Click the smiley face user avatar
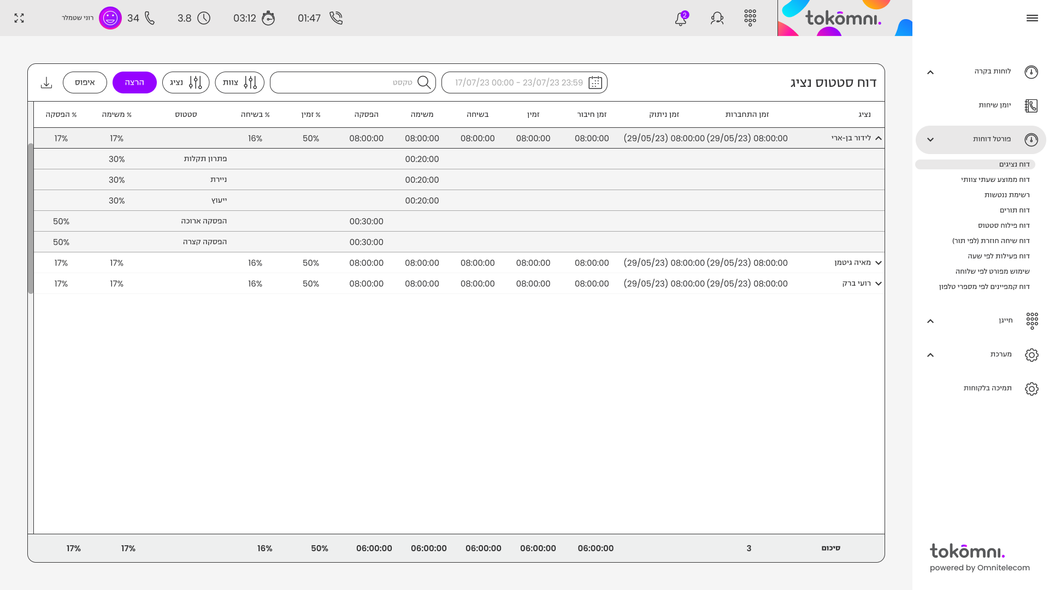Viewport: 1049px width, 590px height. coord(110,18)
